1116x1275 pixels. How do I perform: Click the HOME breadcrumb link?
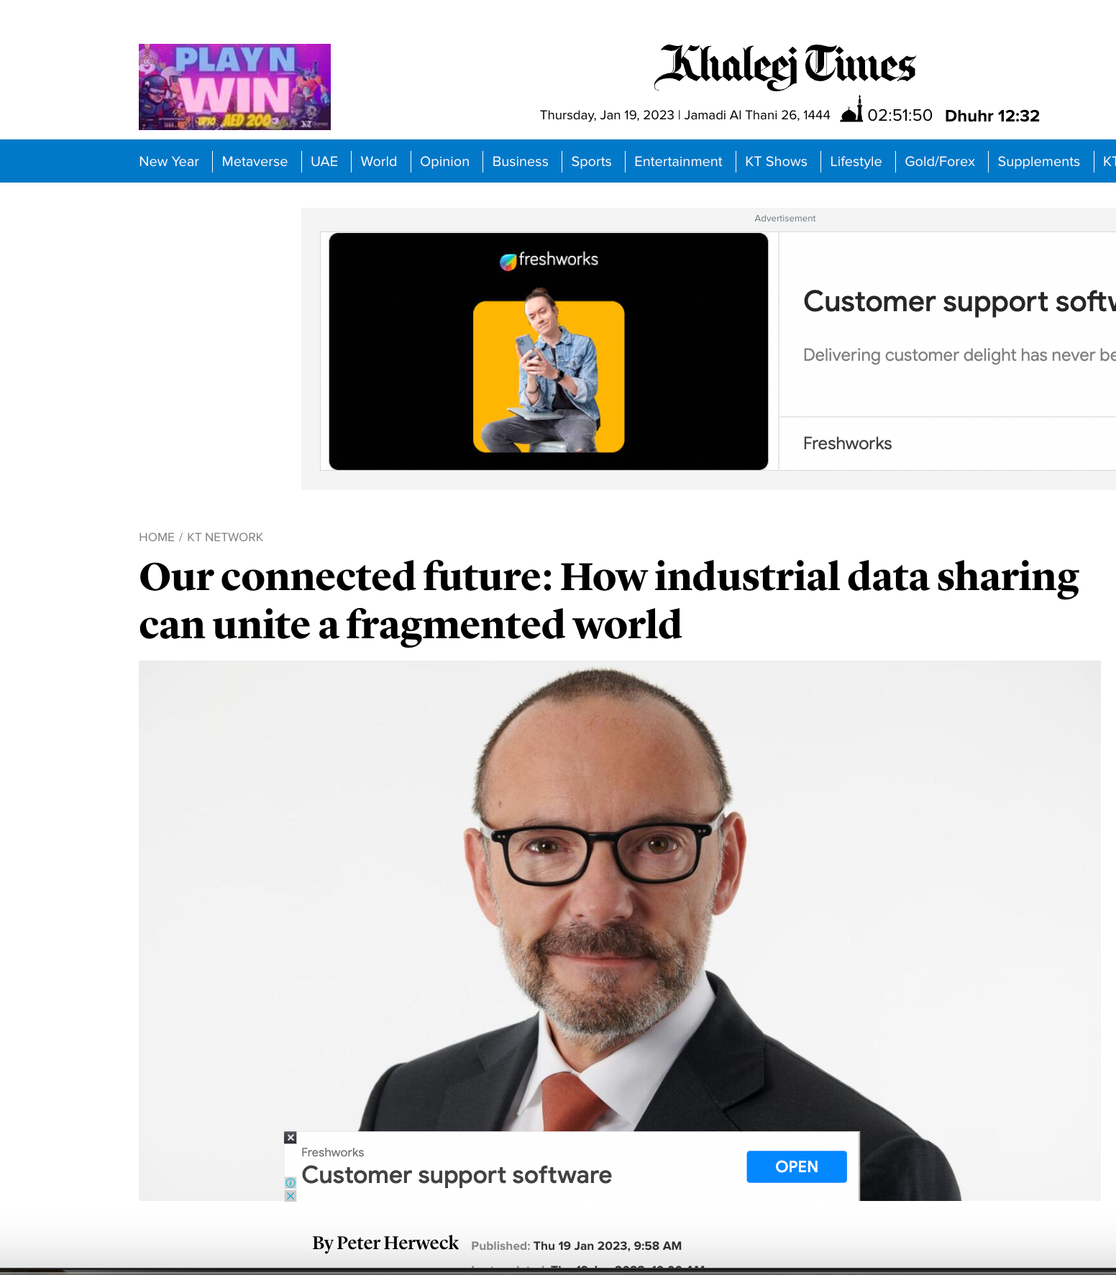[157, 537]
